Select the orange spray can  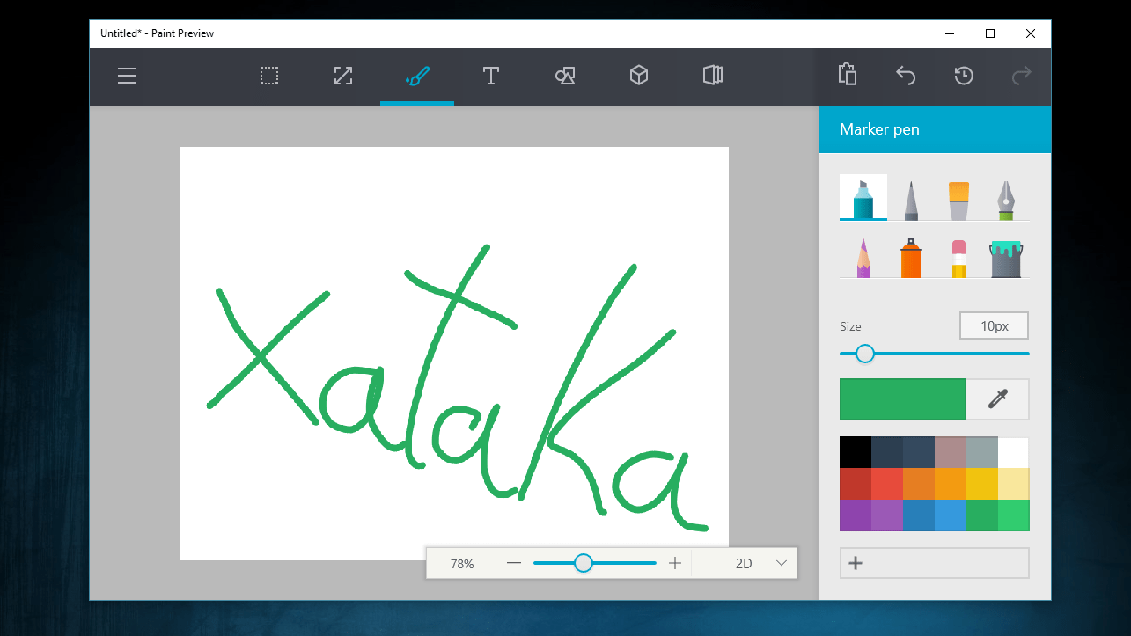[911, 258]
